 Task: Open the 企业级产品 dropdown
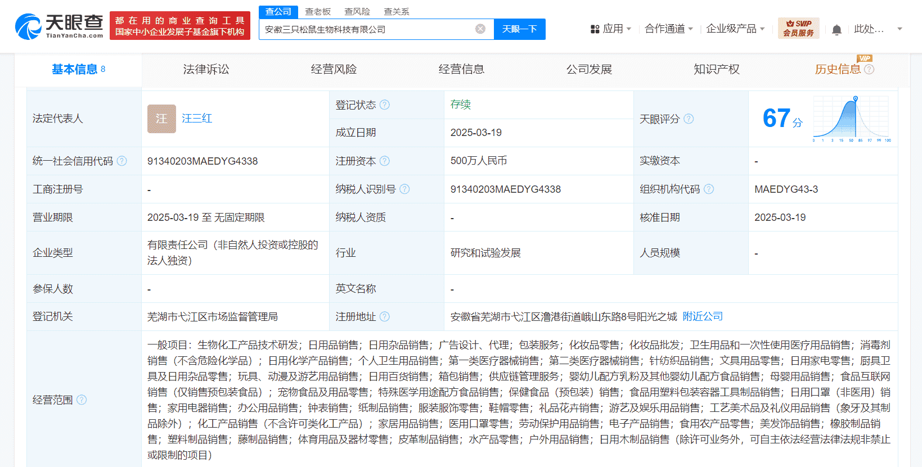(x=735, y=29)
